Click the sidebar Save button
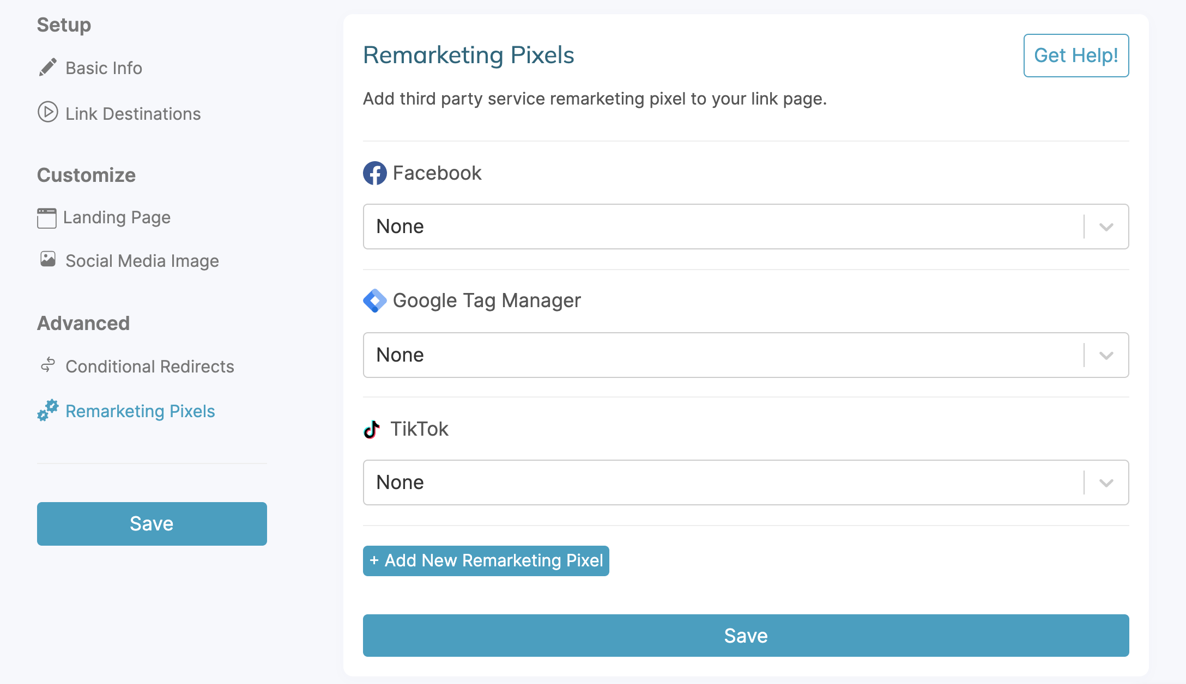The width and height of the screenshot is (1186, 684). (152, 524)
